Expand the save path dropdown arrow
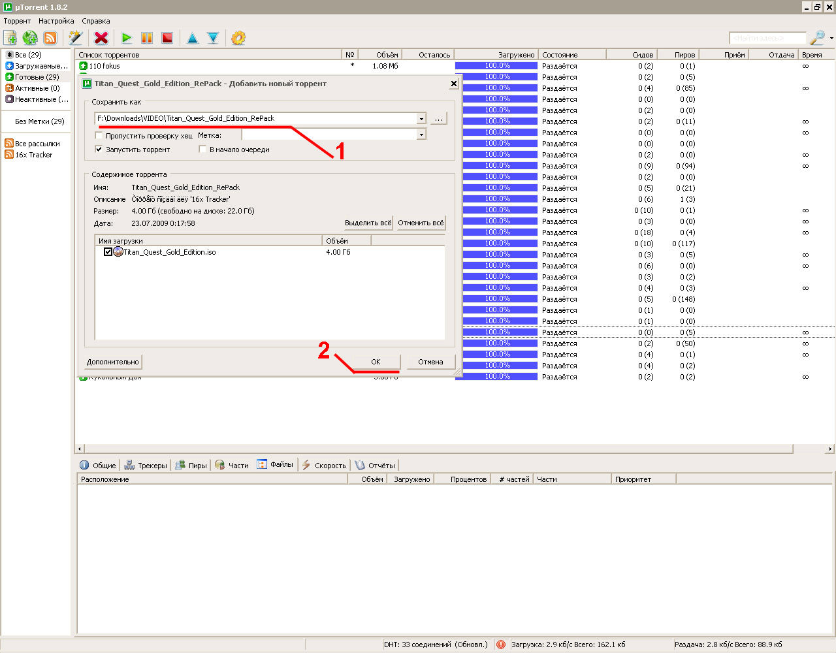This screenshot has width=836, height=653. (421, 118)
